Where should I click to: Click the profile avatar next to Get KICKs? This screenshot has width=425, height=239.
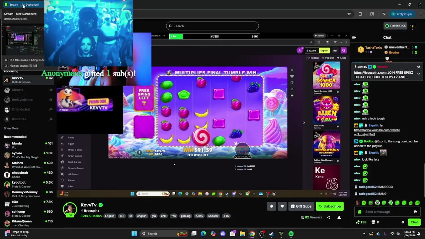[413, 26]
